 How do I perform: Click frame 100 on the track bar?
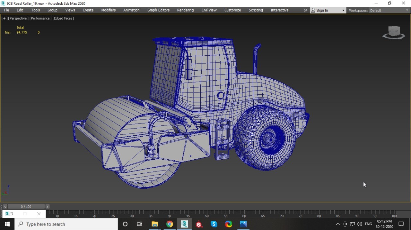point(394,216)
